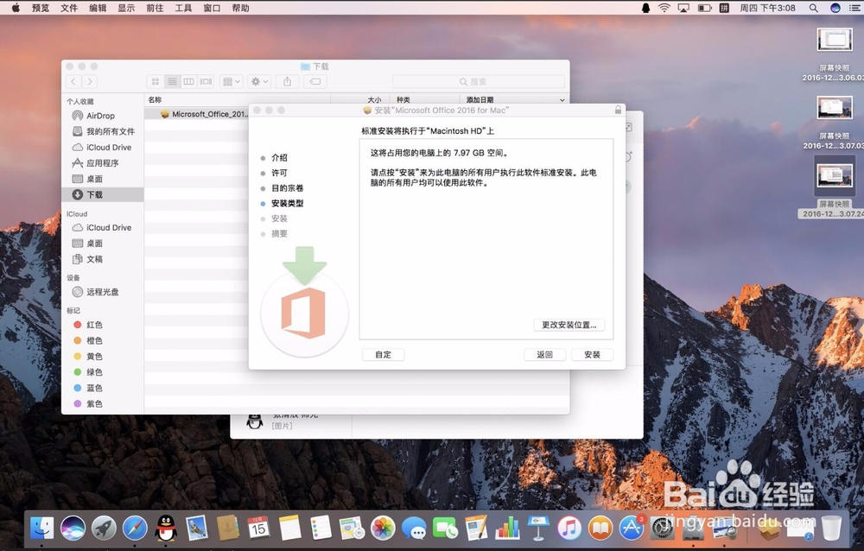Viewport: 864px width, 551px height.
Task: Open Reminders app in Dock
Action: 321,528
